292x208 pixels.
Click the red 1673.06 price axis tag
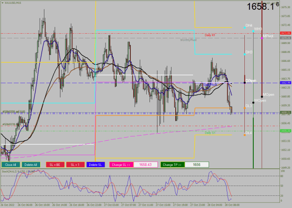[x=285, y=33]
